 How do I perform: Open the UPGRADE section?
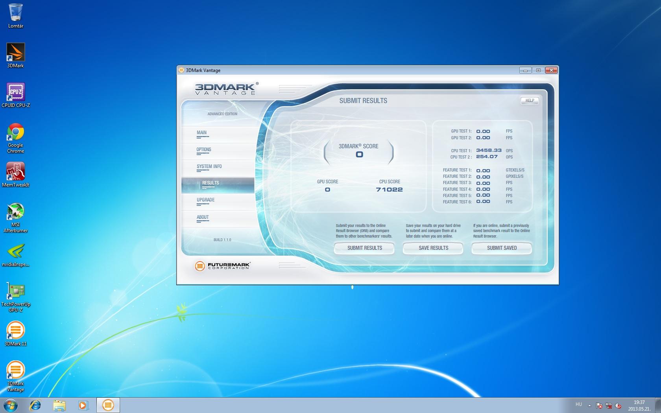(218, 201)
